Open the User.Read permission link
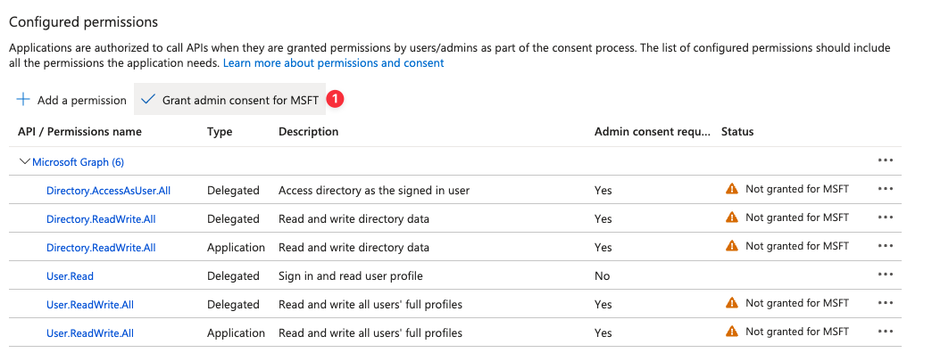This screenshot has height=361, width=932. pyautogui.click(x=70, y=276)
